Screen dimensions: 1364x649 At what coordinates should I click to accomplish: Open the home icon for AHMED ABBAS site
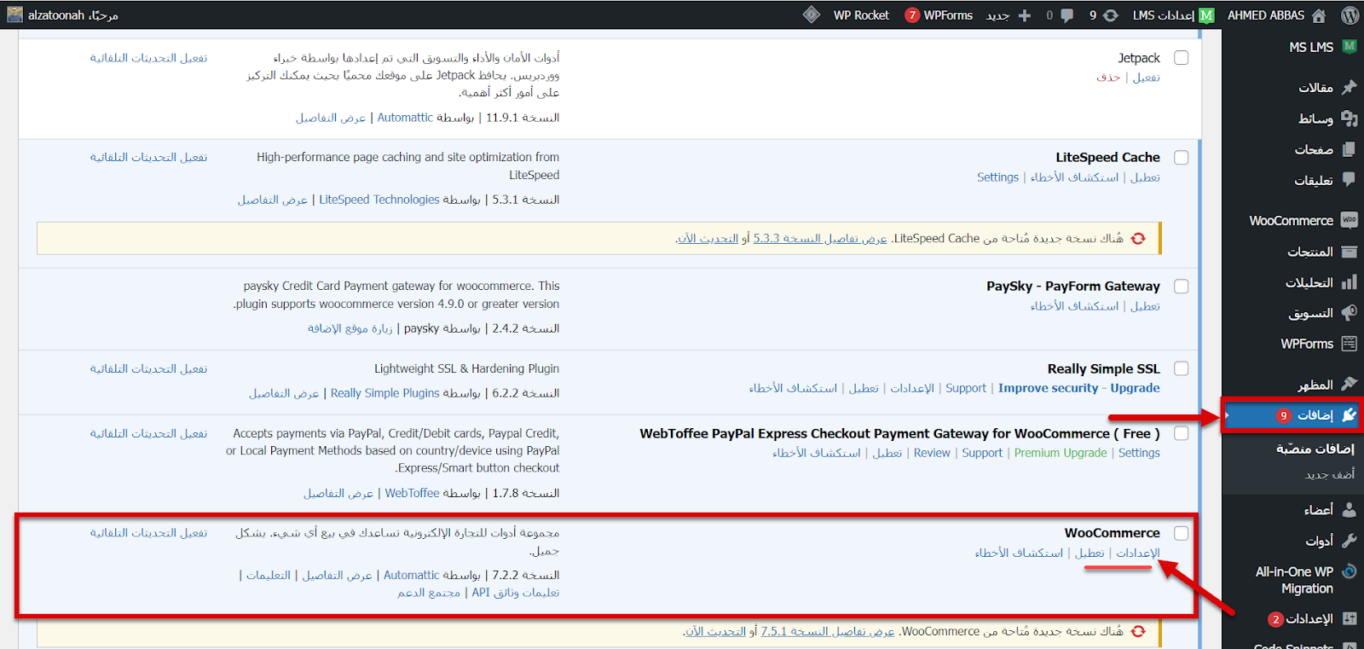[x=1319, y=15]
